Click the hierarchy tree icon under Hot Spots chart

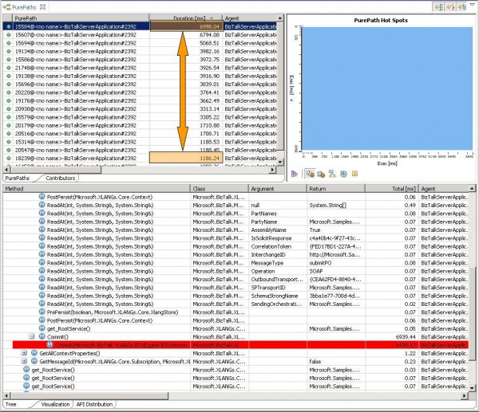[332, 174]
